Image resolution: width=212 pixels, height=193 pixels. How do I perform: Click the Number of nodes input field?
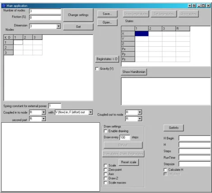pyautogui.click(x=45, y=11)
